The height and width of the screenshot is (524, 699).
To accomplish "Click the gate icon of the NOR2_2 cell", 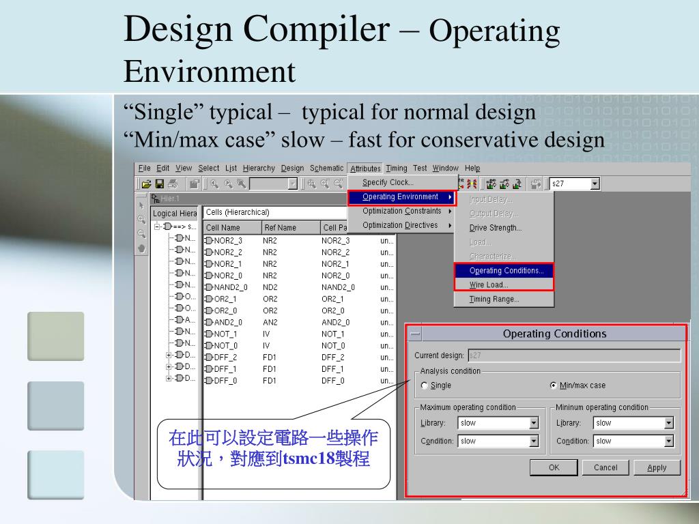I will point(209,252).
